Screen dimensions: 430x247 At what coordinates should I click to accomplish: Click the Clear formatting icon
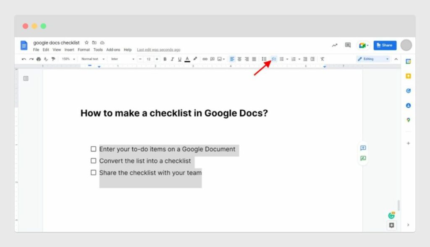[x=322, y=59]
